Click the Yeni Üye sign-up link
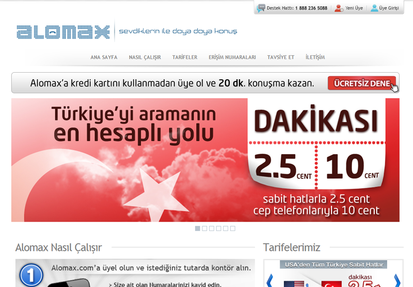 pyautogui.click(x=354, y=8)
